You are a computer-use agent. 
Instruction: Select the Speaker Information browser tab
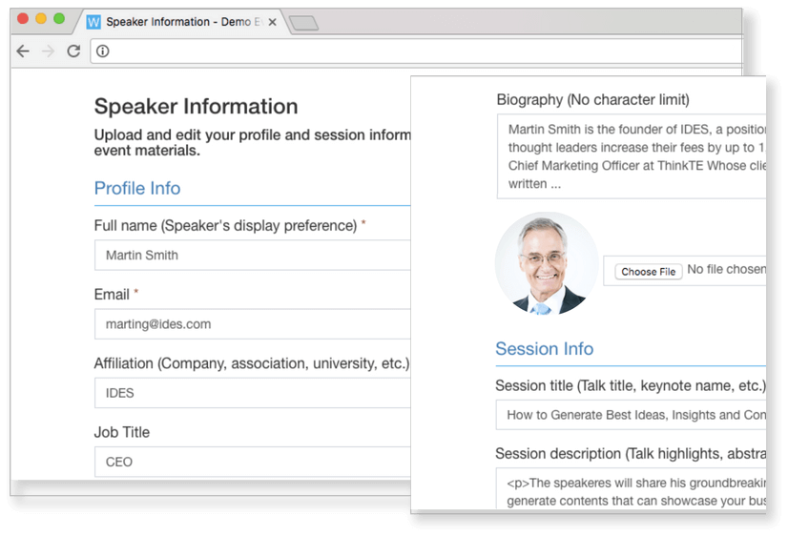(182, 22)
